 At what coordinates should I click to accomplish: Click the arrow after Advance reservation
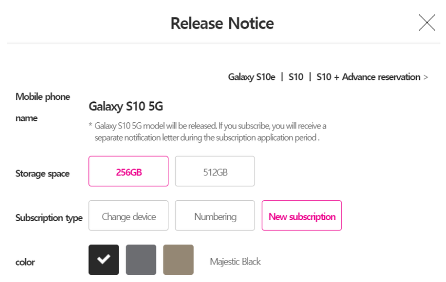click(426, 77)
